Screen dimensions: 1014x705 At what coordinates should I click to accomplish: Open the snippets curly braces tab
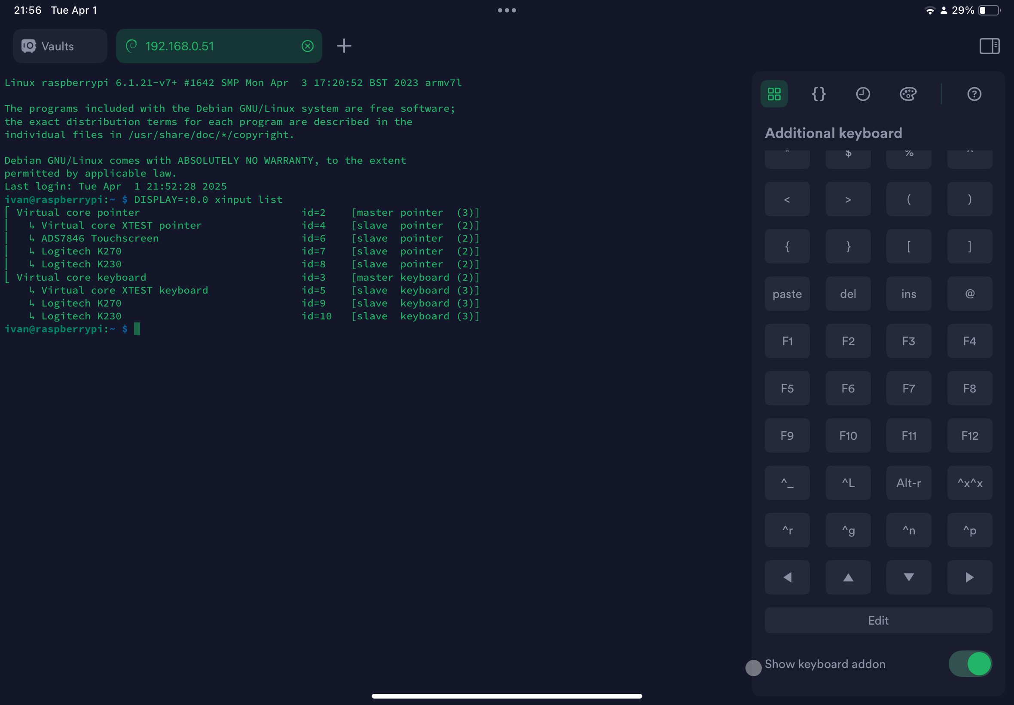coord(819,94)
